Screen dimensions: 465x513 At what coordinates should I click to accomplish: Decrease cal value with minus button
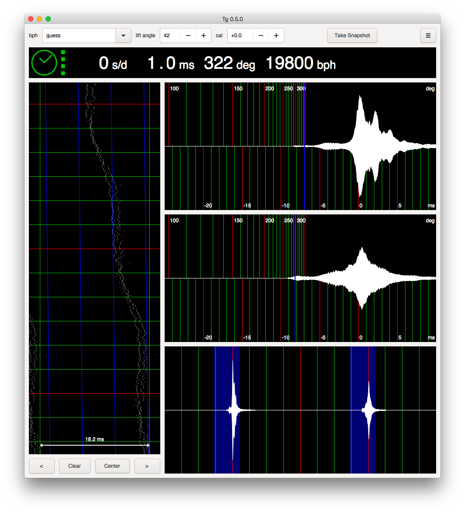261,36
